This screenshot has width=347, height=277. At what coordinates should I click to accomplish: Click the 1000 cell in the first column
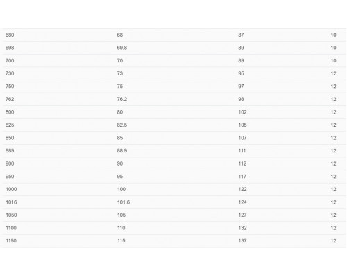pos(11,189)
